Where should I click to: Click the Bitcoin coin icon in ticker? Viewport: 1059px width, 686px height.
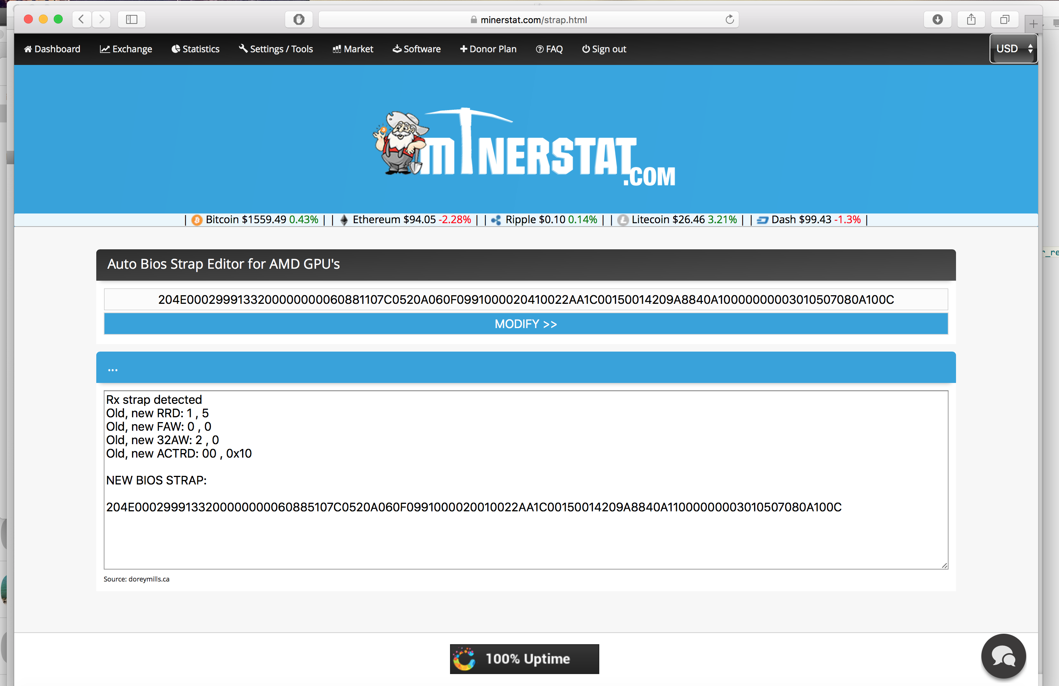[197, 220]
